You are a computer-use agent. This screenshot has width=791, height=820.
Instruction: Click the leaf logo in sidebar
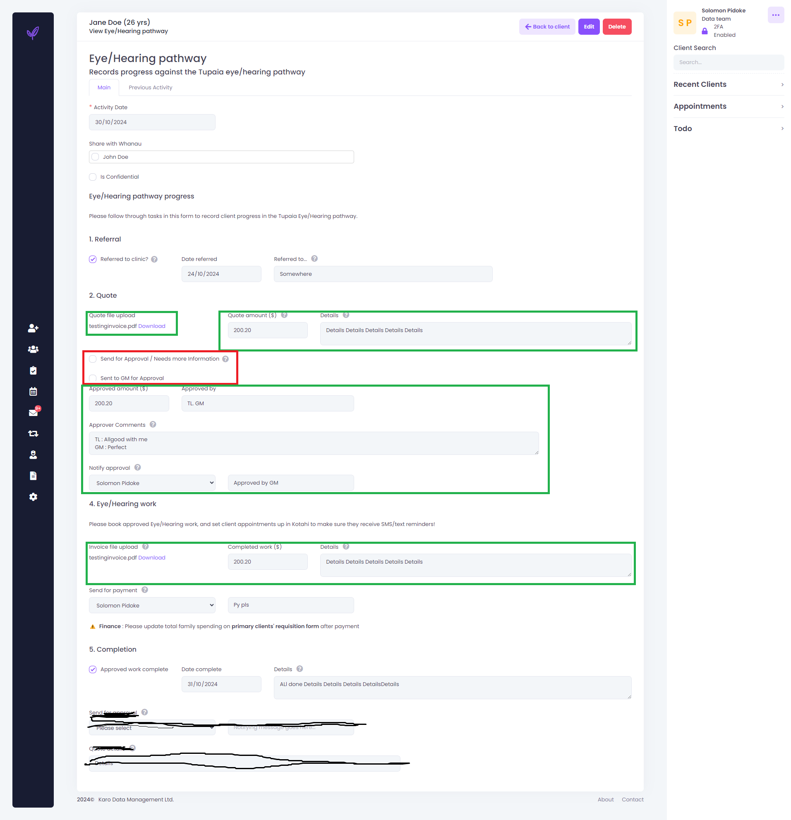click(33, 33)
